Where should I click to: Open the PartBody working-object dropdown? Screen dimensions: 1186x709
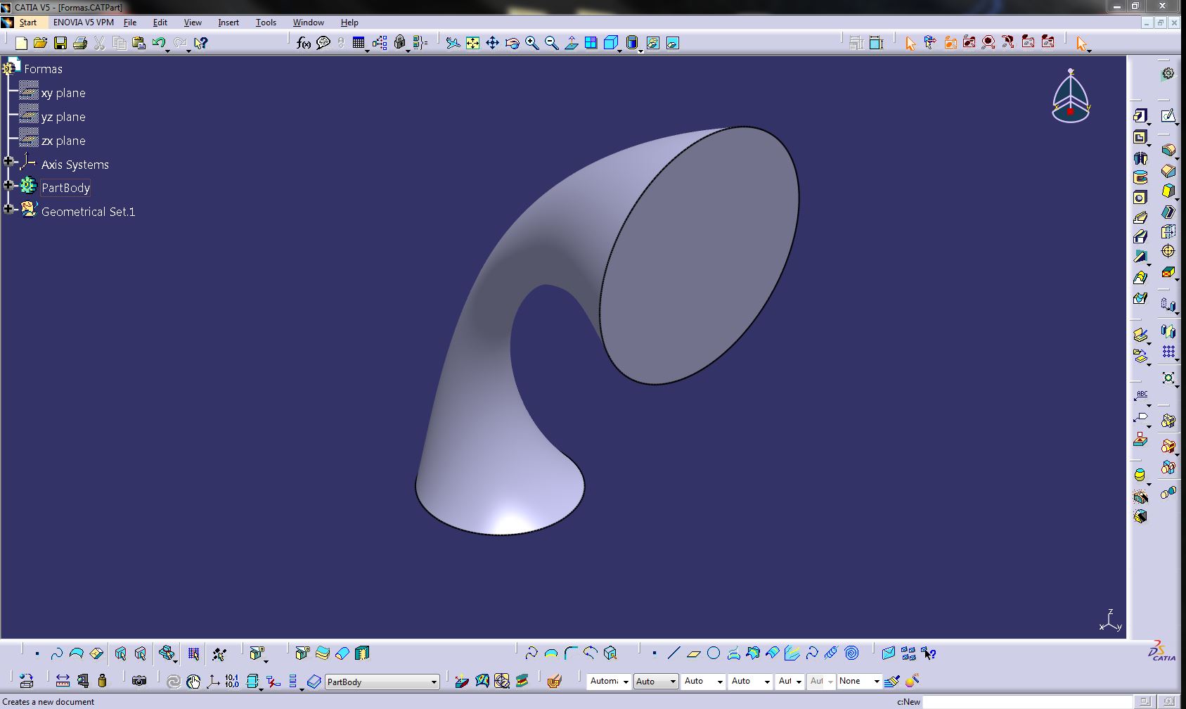click(x=434, y=682)
